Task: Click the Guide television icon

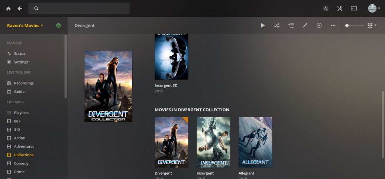Action: (9, 91)
